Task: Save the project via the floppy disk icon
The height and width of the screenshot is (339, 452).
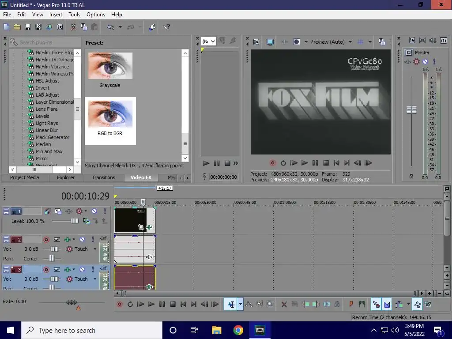Action: (28, 27)
